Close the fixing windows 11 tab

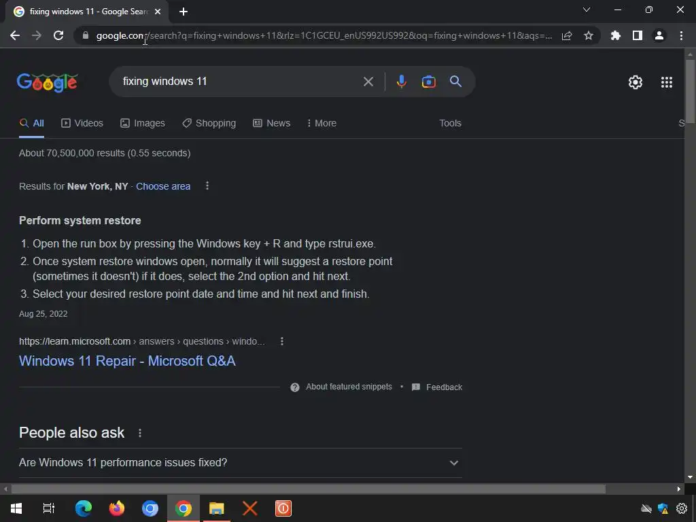point(158,12)
